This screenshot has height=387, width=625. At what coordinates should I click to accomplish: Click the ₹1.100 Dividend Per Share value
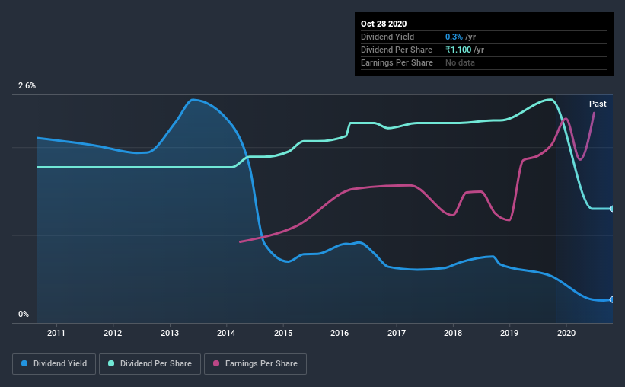(458, 50)
